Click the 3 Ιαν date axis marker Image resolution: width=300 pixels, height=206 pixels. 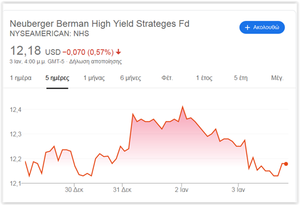click(238, 189)
